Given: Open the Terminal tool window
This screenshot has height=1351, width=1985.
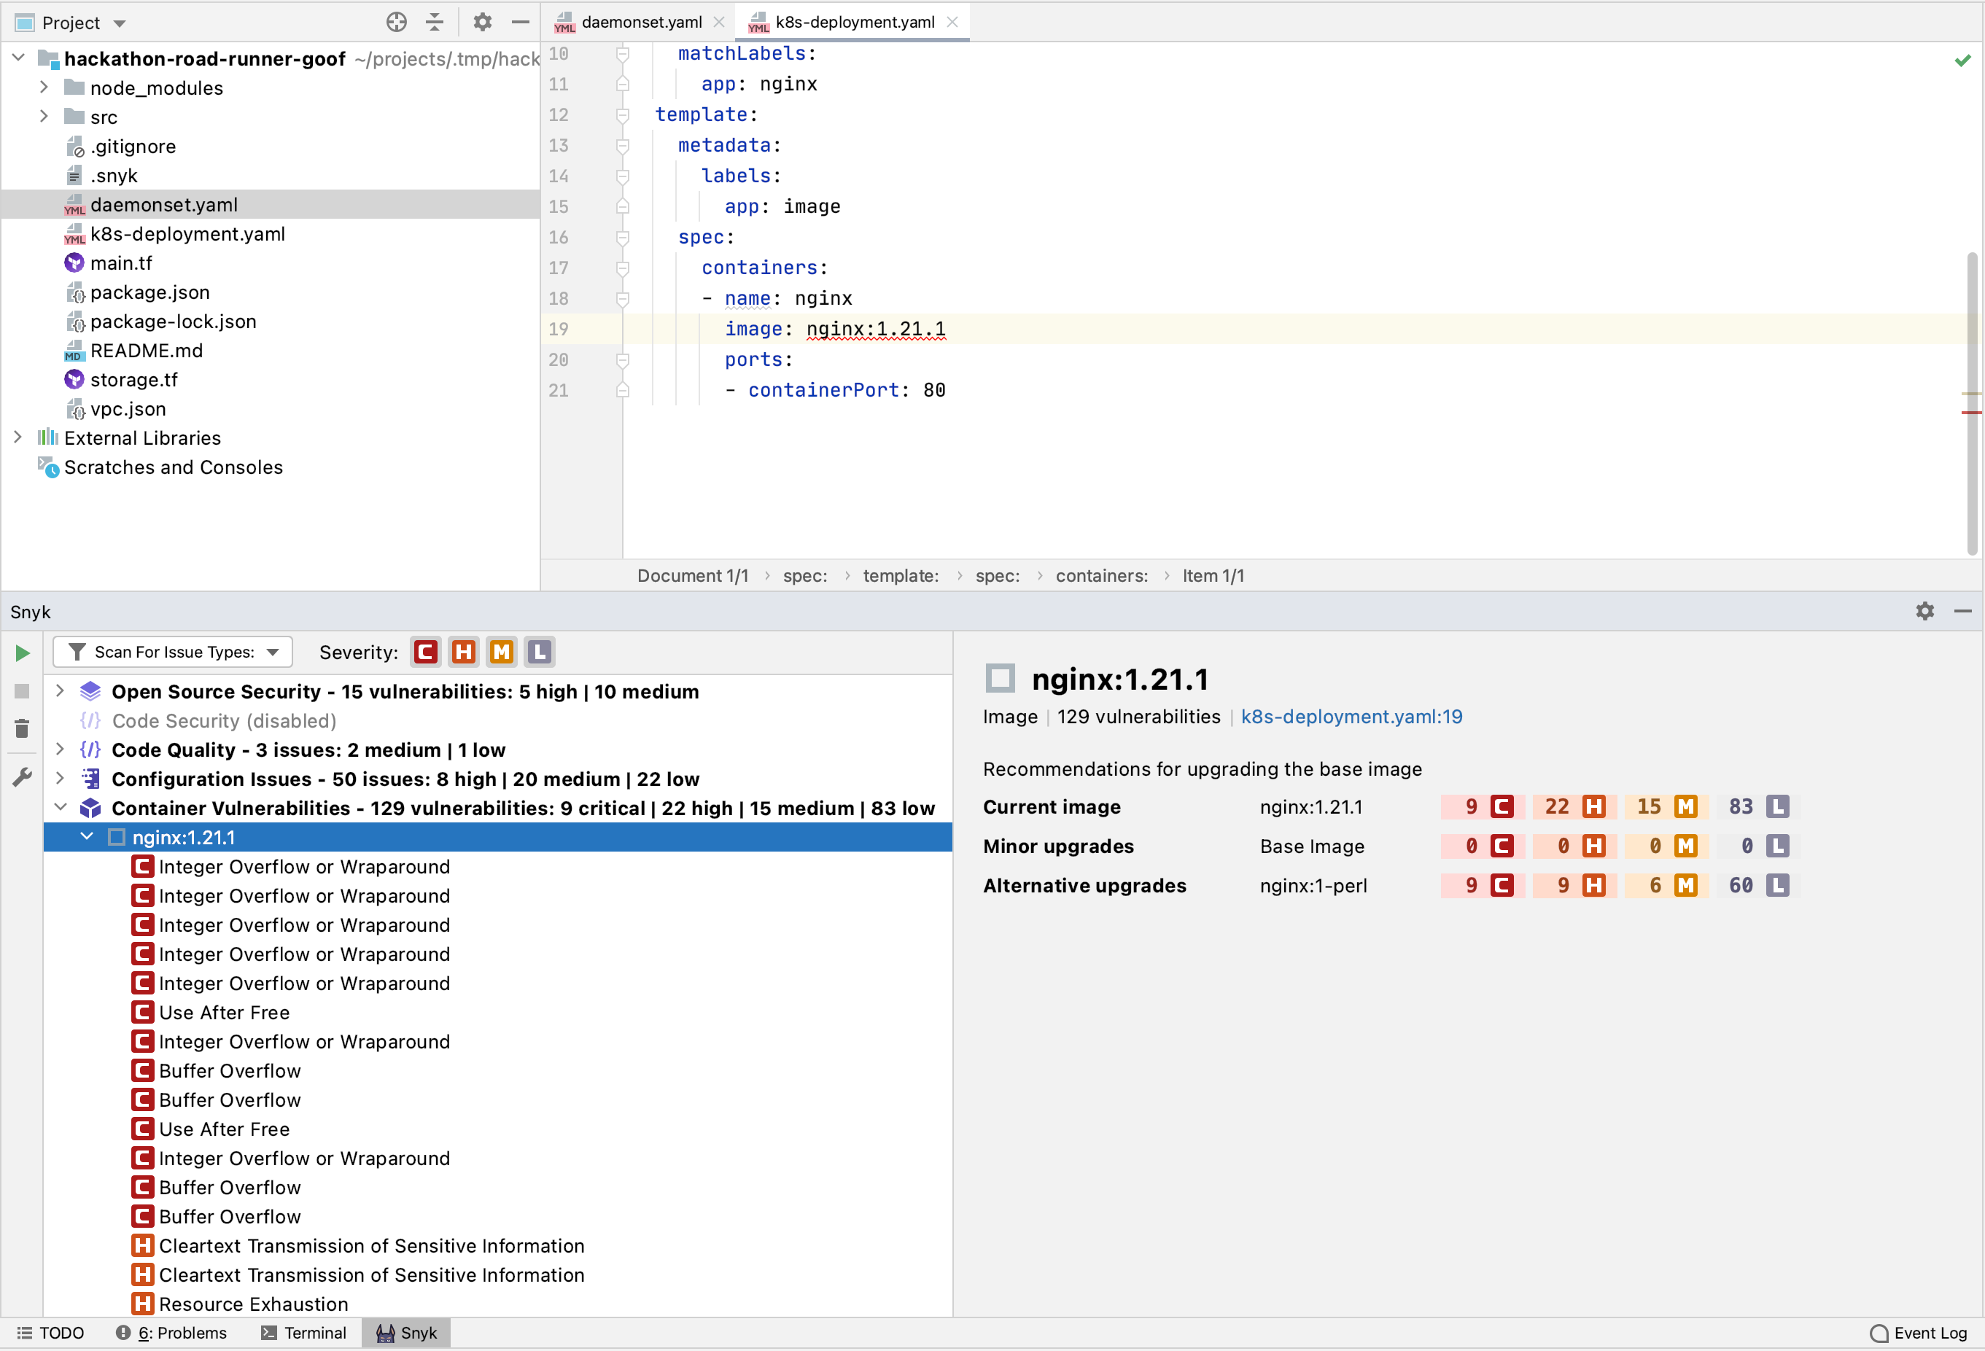Looking at the screenshot, I should (304, 1333).
